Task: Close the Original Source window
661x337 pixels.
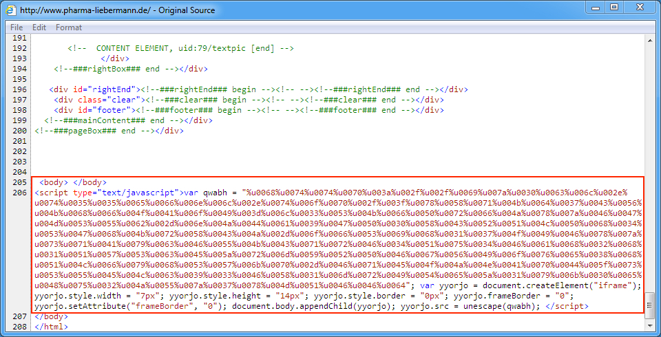Action: point(639,8)
